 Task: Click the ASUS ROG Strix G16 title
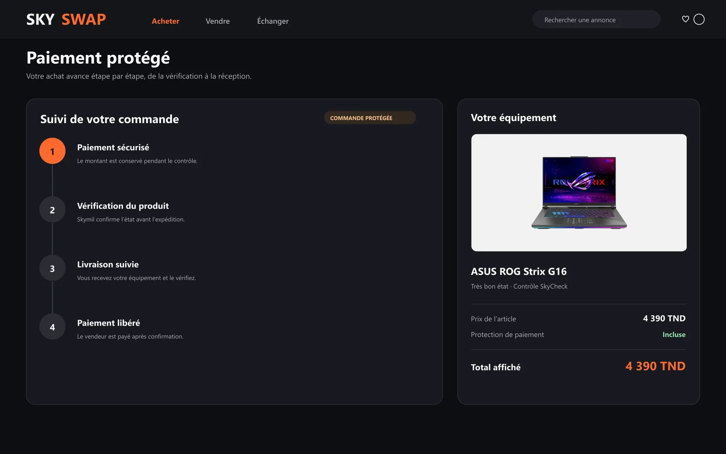(519, 272)
